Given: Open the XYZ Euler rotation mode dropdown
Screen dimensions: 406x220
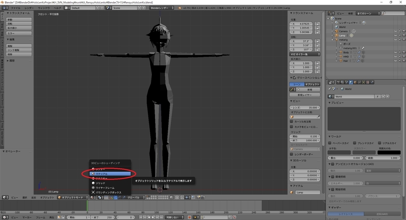Looking at the screenshot, I should click(x=305, y=54).
